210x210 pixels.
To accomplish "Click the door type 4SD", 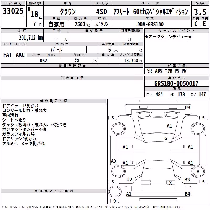I will [102, 12].
